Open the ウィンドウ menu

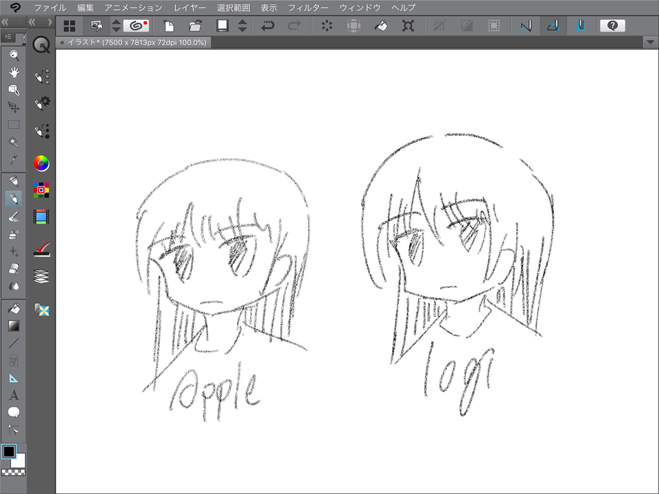click(360, 8)
